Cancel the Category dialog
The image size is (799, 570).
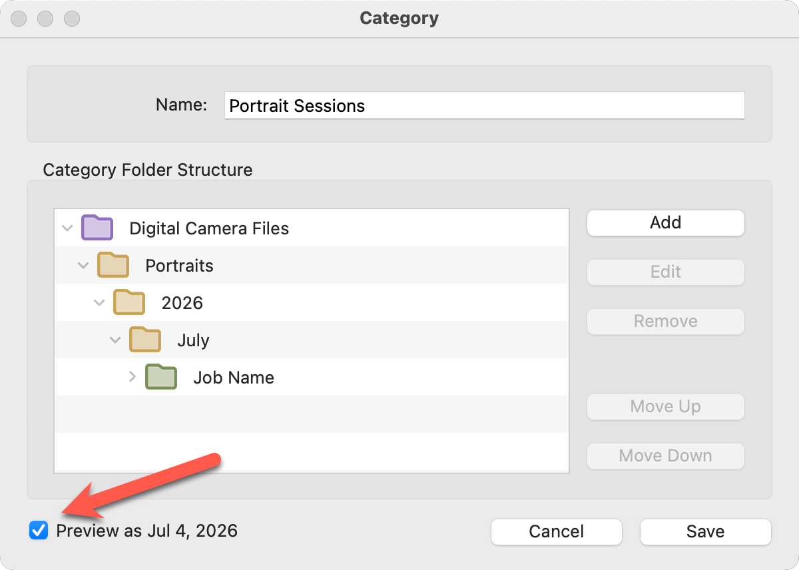pos(556,531)
